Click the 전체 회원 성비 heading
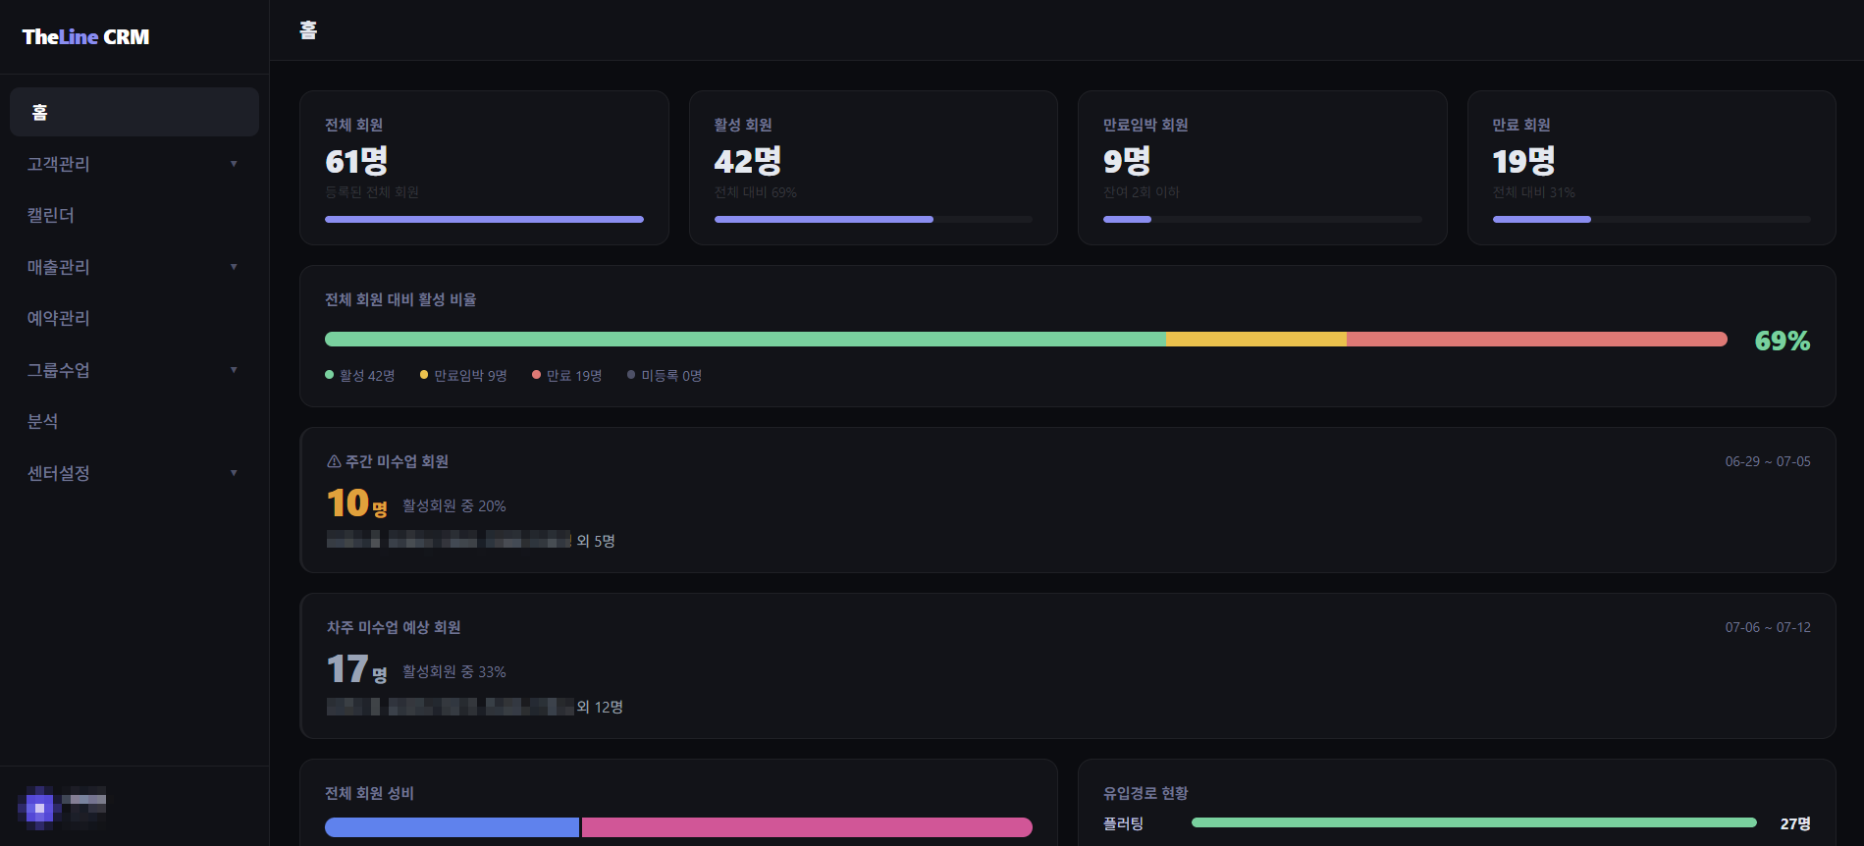1864x846 pixels. tap(369, 793)
